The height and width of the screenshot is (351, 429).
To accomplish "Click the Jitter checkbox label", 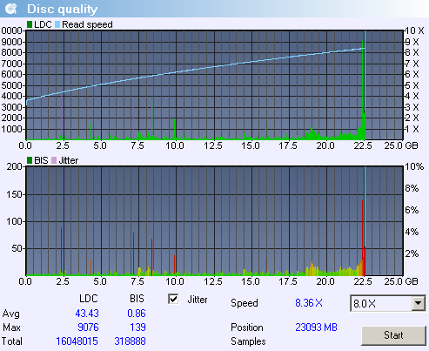I will pyautogui.click(x=198, y=300).
